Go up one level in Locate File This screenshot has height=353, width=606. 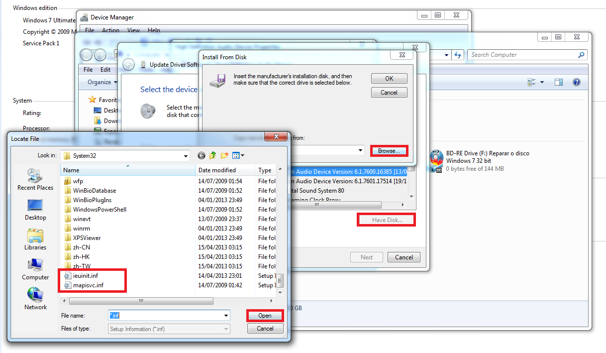(213, 155)
